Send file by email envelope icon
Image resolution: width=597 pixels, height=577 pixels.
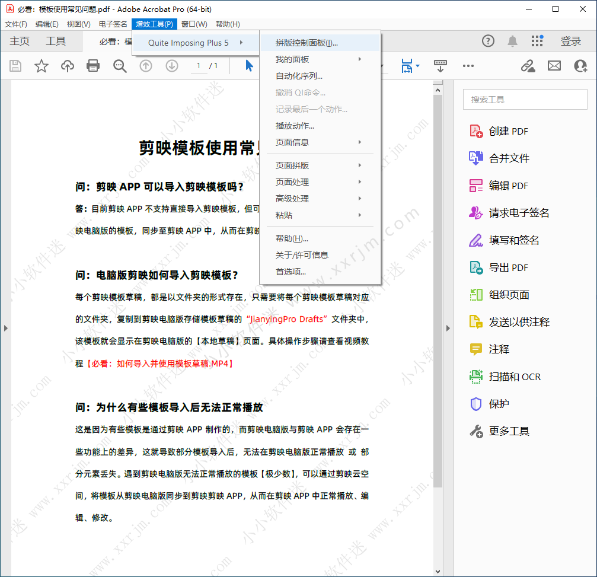(x=554, y=66)
